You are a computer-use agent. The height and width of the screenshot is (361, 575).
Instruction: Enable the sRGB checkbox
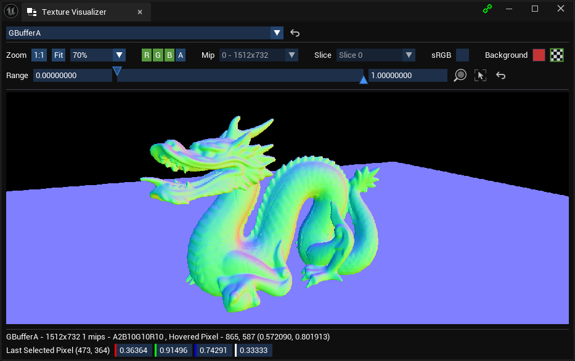click(x=462, y=55)
